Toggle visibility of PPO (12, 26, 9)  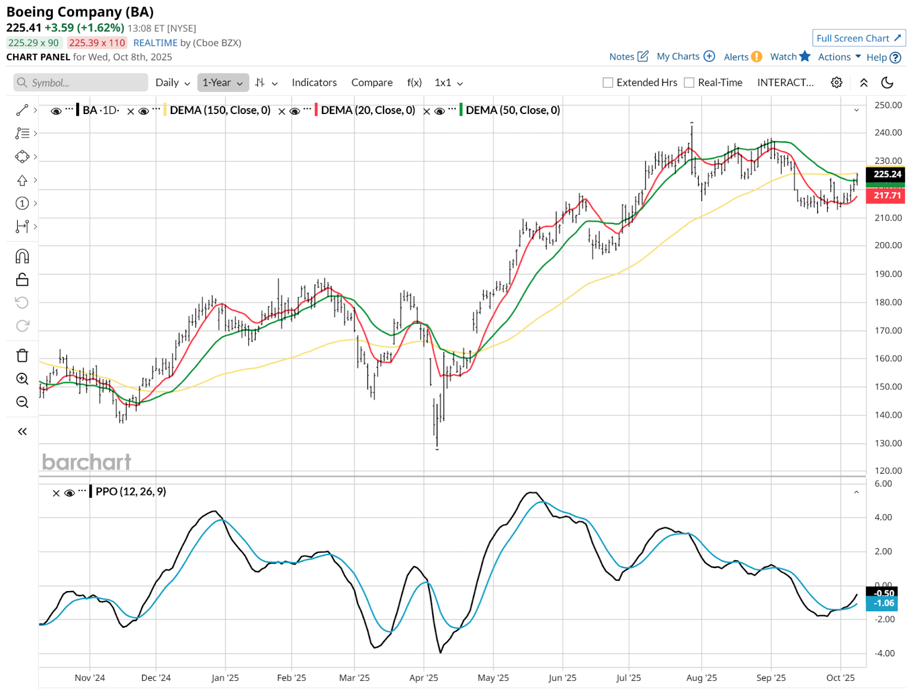click(69, 493)
